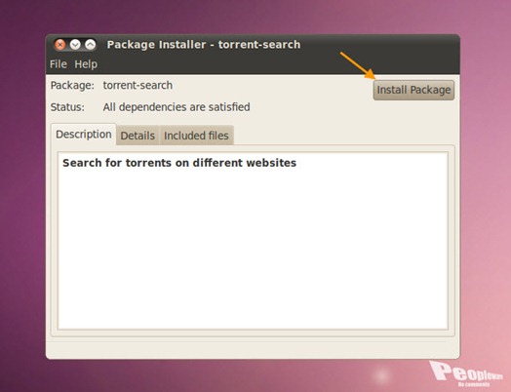Close the Package Installer window
This screenshot has height=392, width=511.
pos(59,44)
